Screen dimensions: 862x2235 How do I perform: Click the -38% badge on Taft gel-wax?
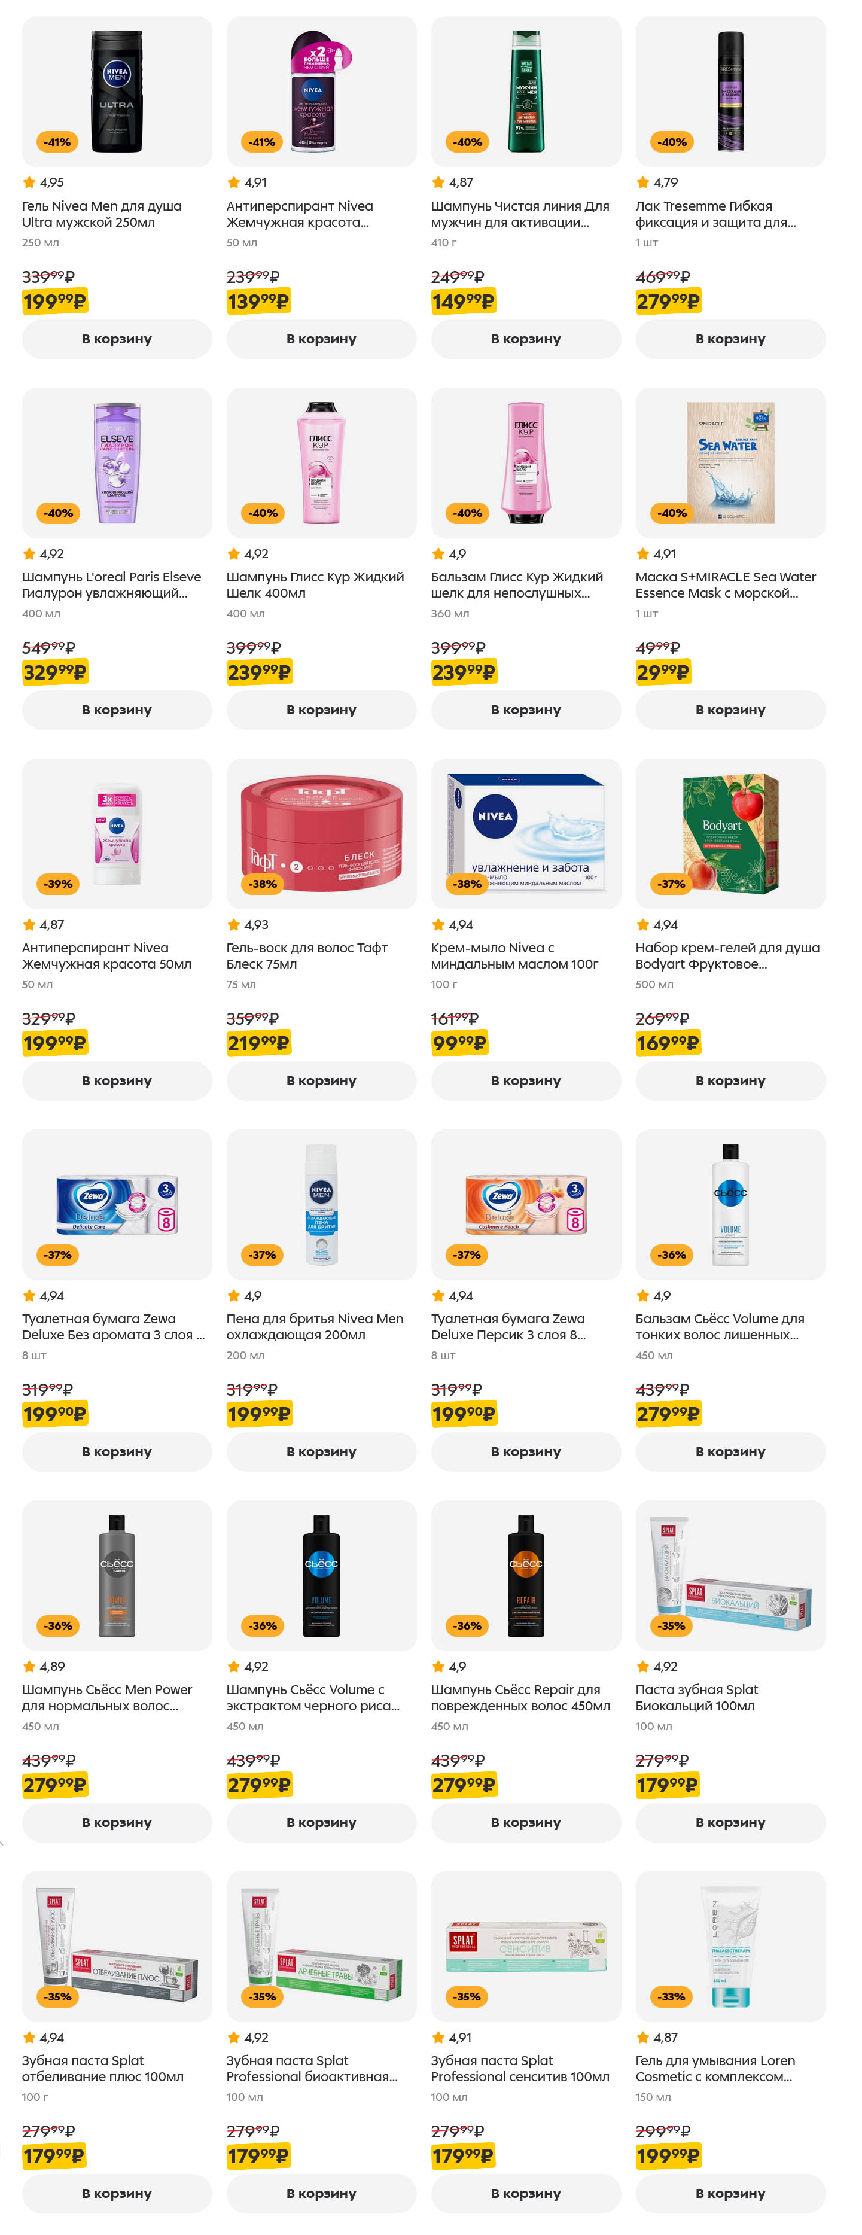[x=263, y=883]
